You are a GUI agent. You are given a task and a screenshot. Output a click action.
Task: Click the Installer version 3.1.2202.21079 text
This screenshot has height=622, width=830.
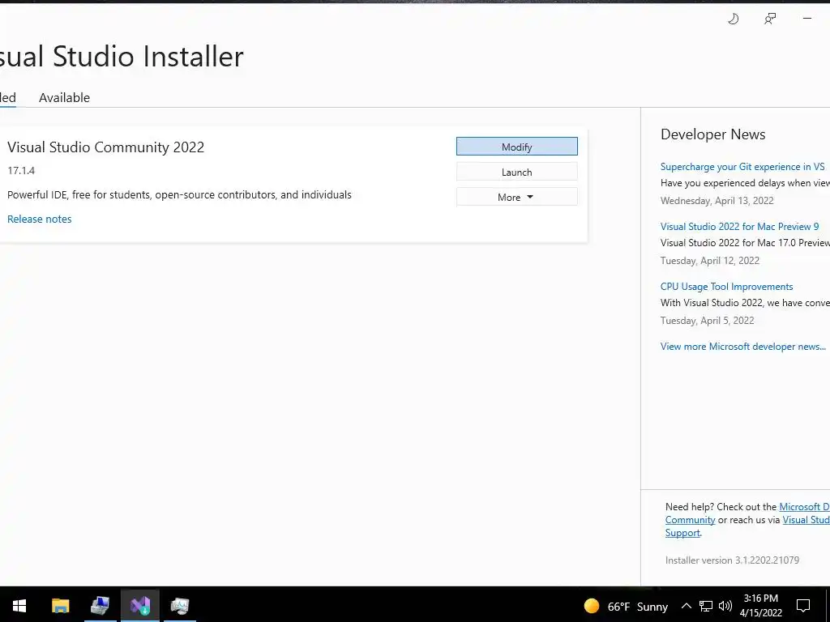[732, 560]
